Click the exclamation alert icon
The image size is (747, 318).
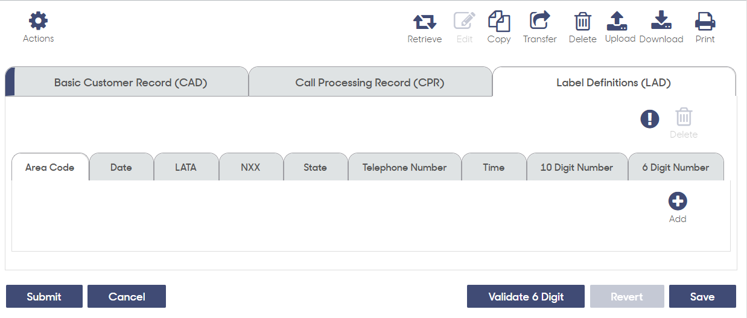pyautogui.click(x=650, y=119)
